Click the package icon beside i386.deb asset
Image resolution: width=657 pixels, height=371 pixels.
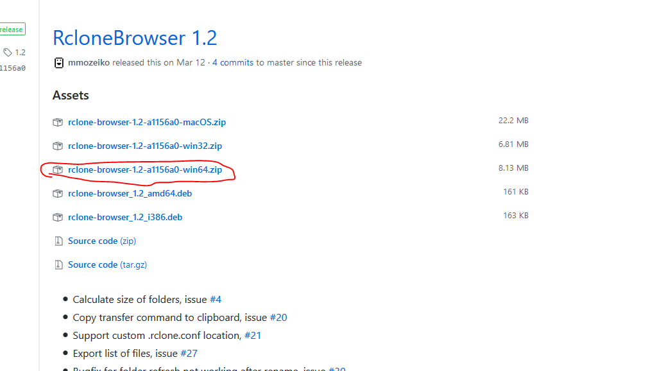57,217
